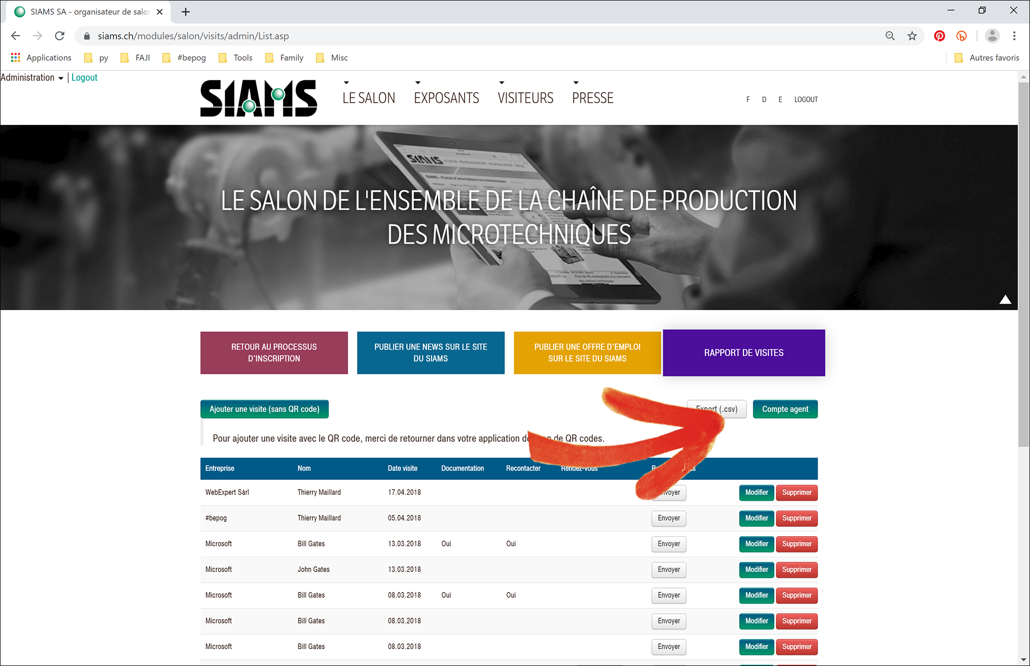Expand the PRESSE menu

point(593,98)
